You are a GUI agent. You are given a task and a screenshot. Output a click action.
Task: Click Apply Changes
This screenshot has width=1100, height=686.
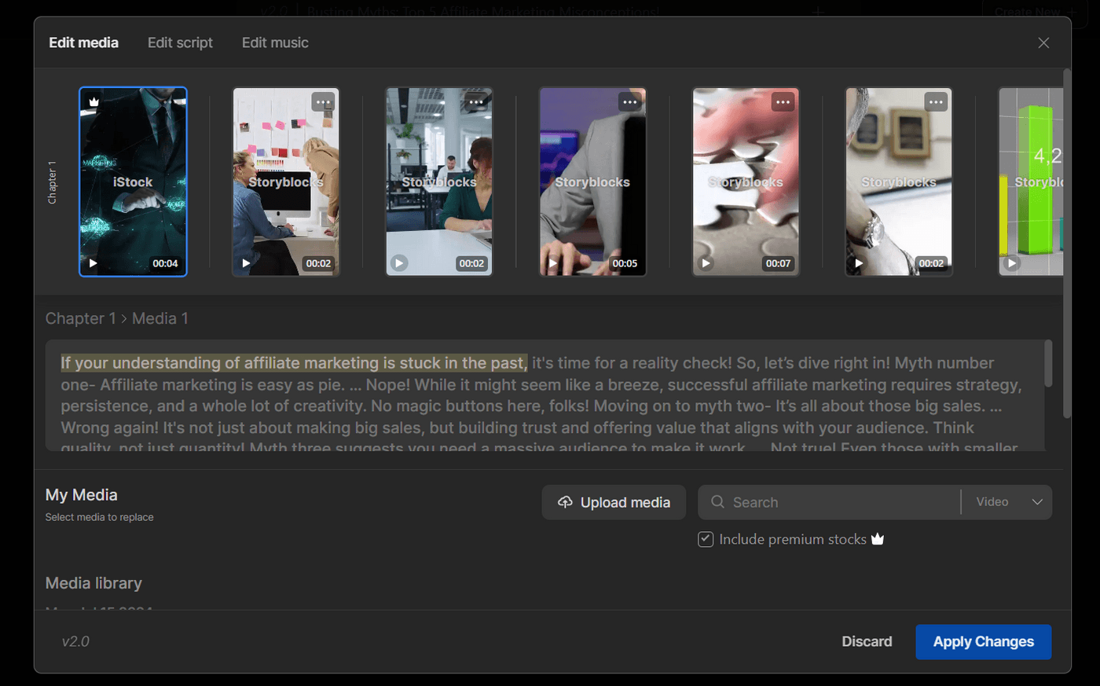tap(983, 641)
